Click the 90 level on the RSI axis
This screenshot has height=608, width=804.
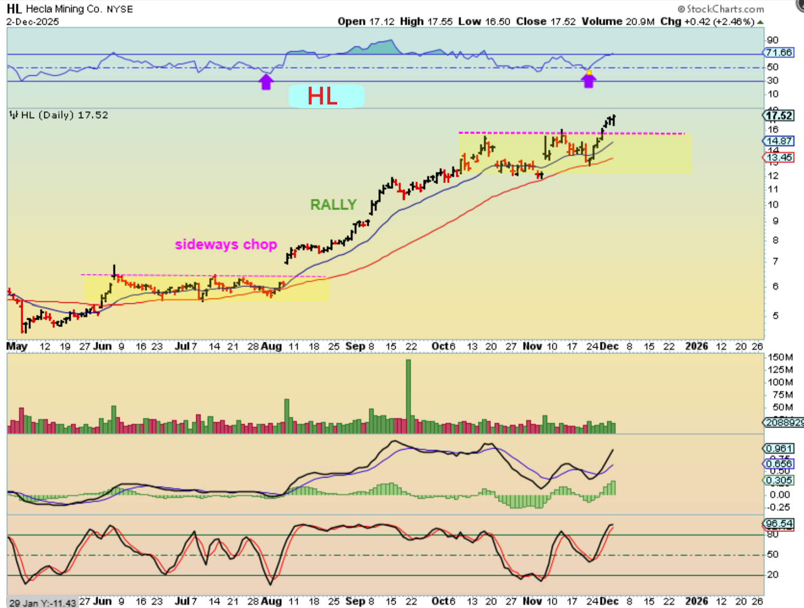coord(773,40)
